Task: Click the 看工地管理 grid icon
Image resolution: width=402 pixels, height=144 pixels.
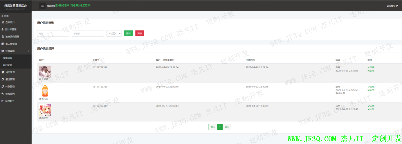Action: (3, 44)
